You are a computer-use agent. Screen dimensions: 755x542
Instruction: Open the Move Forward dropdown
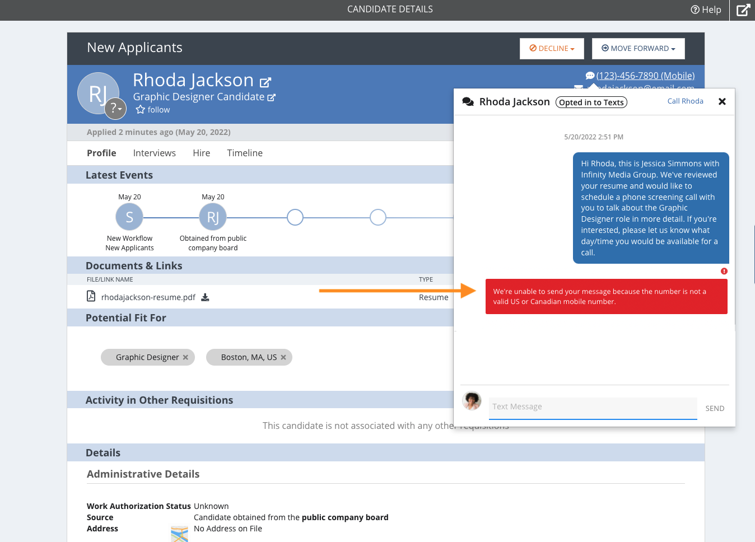[638, 49]
